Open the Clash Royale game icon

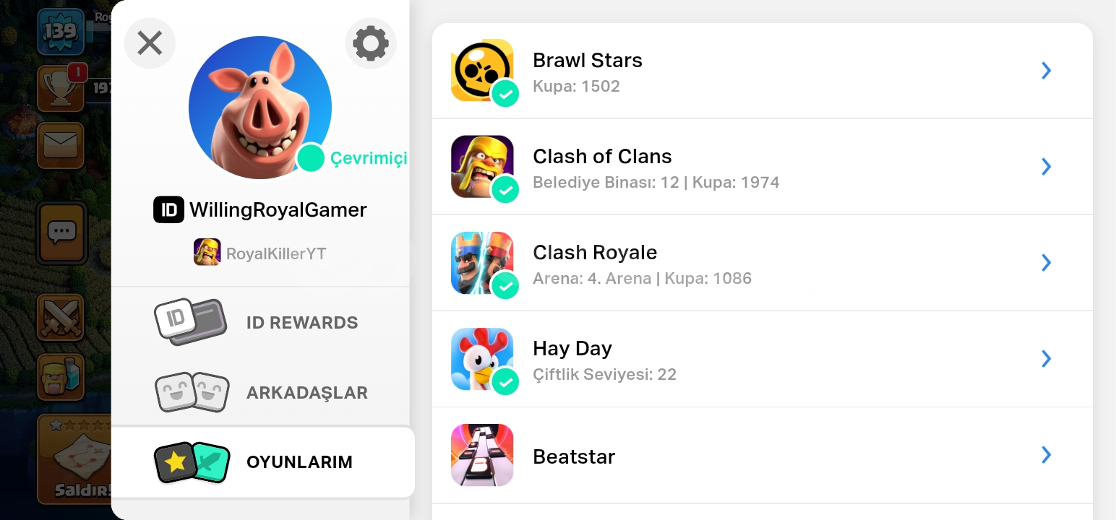pos(482,262)
